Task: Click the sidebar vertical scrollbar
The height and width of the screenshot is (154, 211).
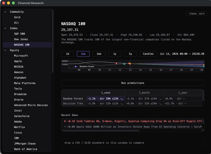Action: 53,41
